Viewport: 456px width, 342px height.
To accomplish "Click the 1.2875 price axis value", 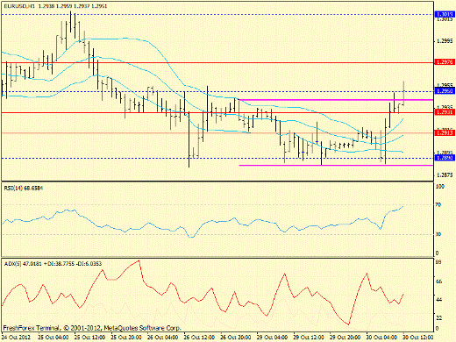I will (x=445, y=175).
